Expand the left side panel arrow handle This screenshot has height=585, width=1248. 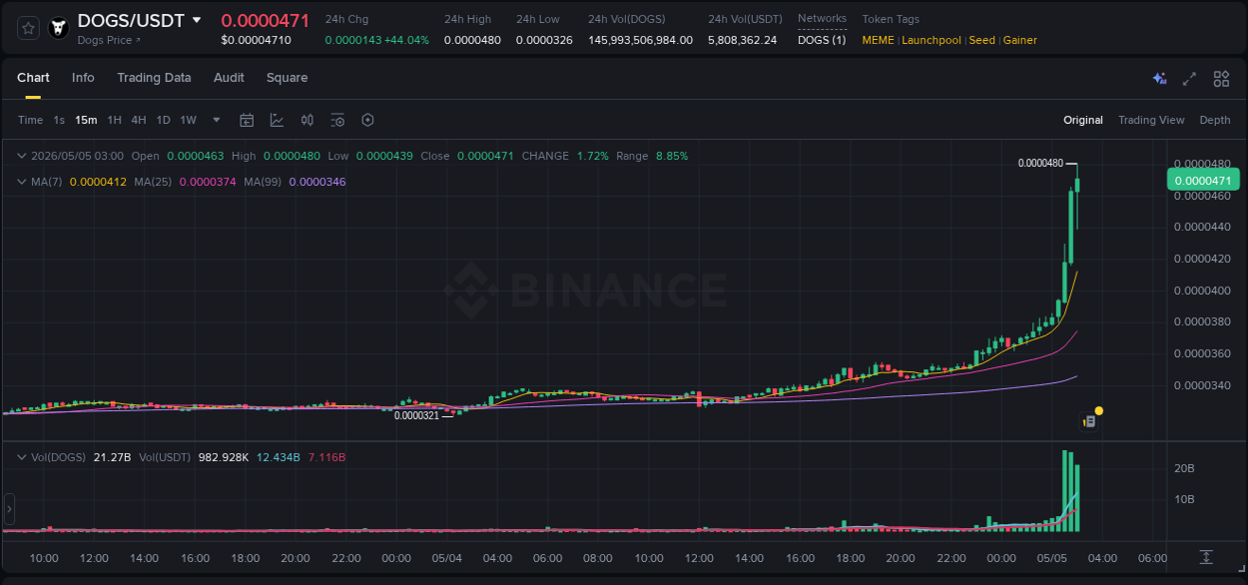tap(9, 509)
